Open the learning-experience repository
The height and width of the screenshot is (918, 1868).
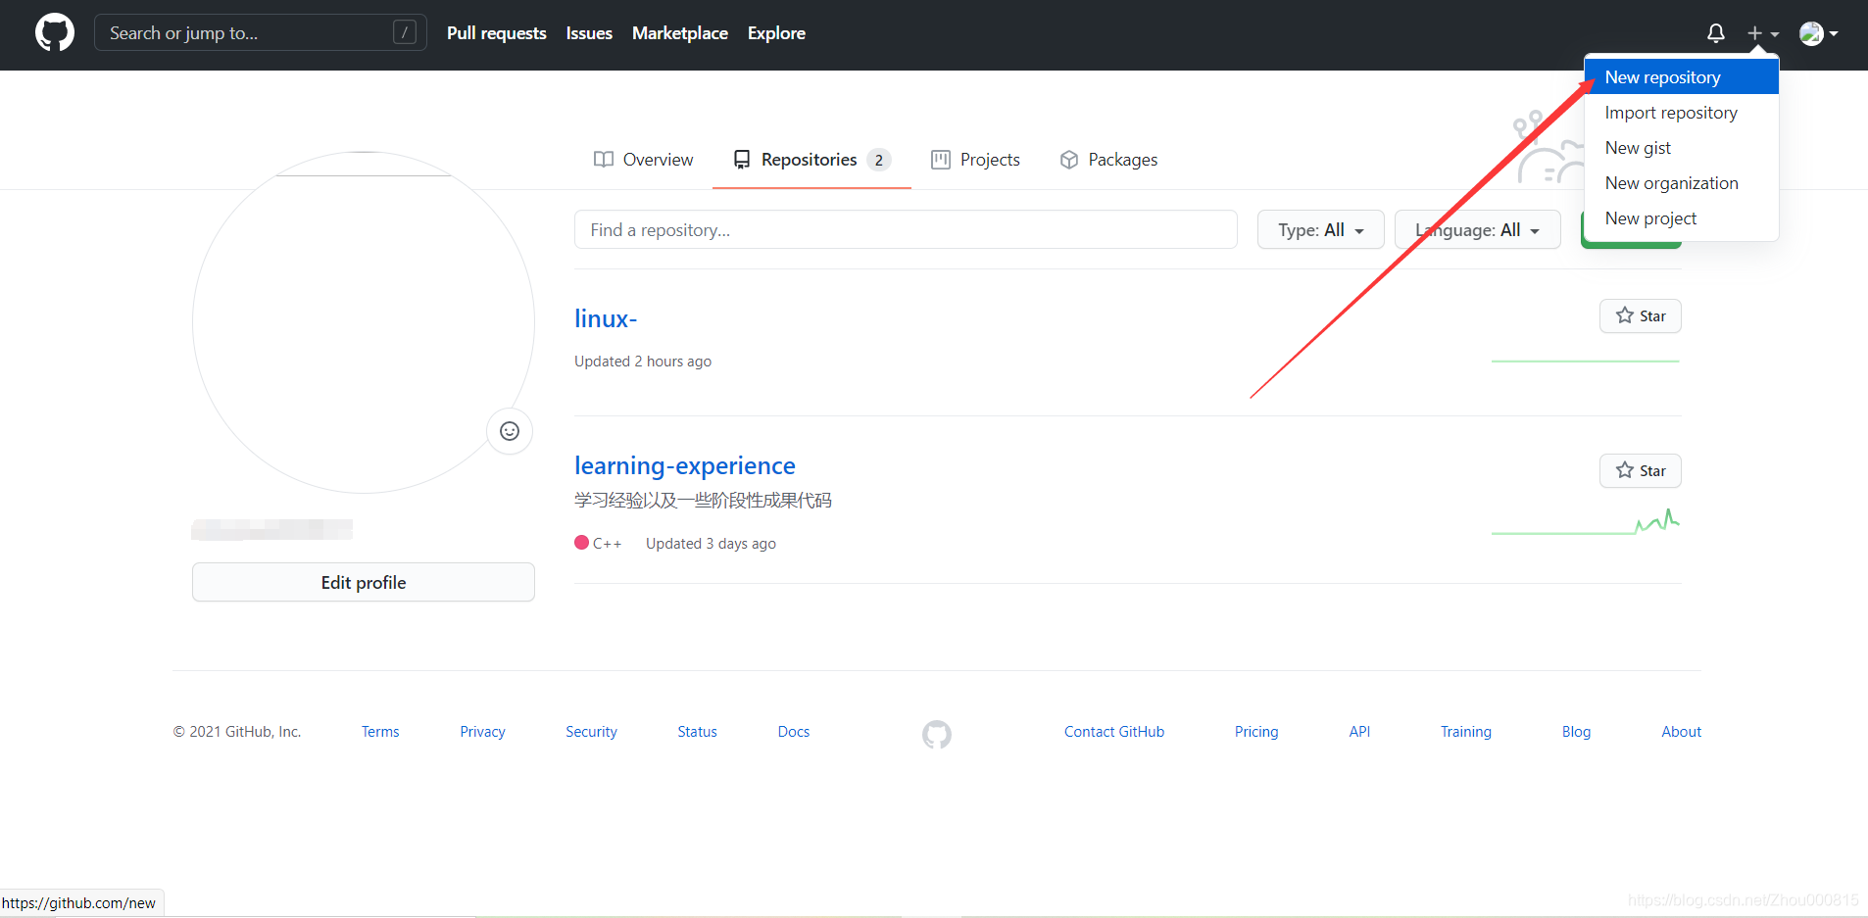click(685, 466)
